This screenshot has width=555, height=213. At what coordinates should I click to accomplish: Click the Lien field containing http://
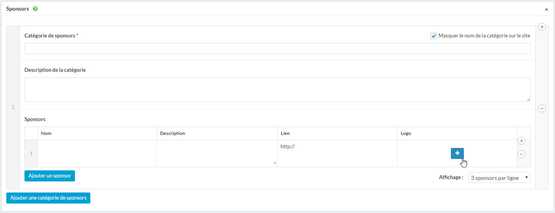[337, 147]
